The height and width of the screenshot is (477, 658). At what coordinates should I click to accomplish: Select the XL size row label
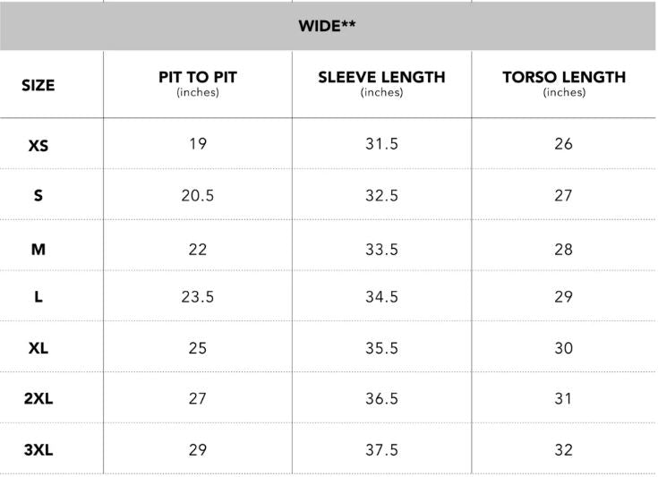click(38, 348)
